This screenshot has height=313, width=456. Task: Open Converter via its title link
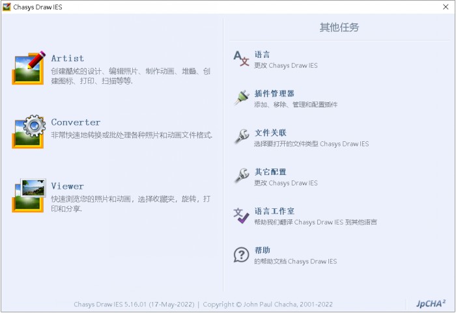pyautogui.click(x=76, y=122)
